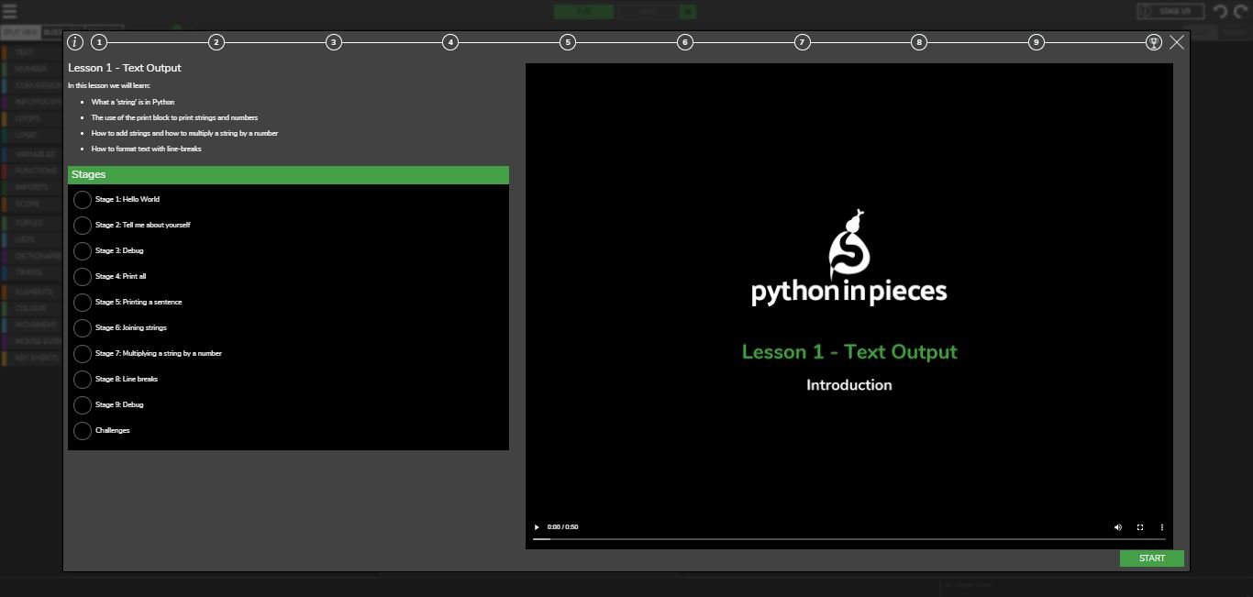Enter video fullscreen mode
Image resolution: width=1253 pixels, height=597 pixels.
pos(1140,527)
